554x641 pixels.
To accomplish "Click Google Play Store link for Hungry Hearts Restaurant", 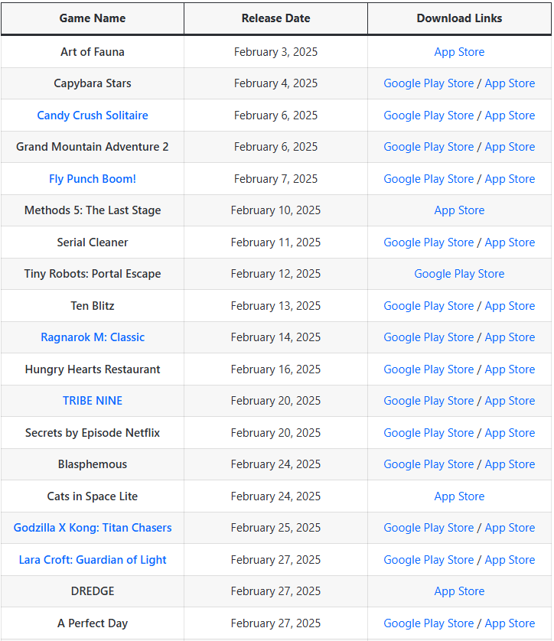I will click(429, 369).
